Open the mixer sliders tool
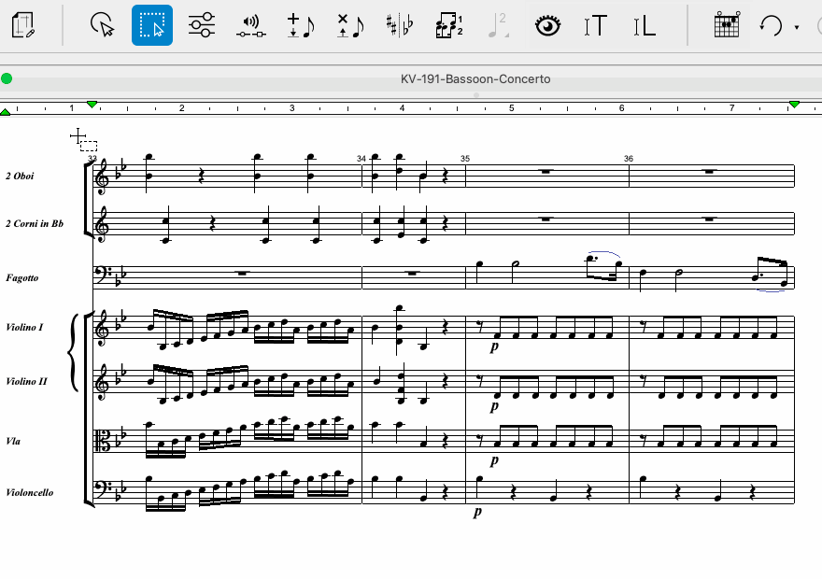The image size is (822, 579). (x=201, y=25)
